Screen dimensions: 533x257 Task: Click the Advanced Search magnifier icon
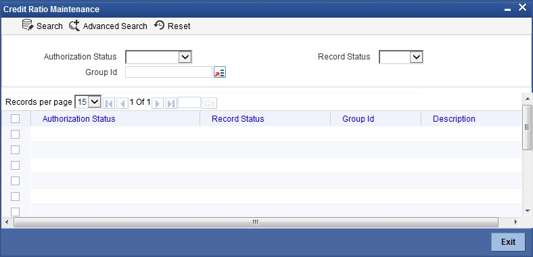74,26
